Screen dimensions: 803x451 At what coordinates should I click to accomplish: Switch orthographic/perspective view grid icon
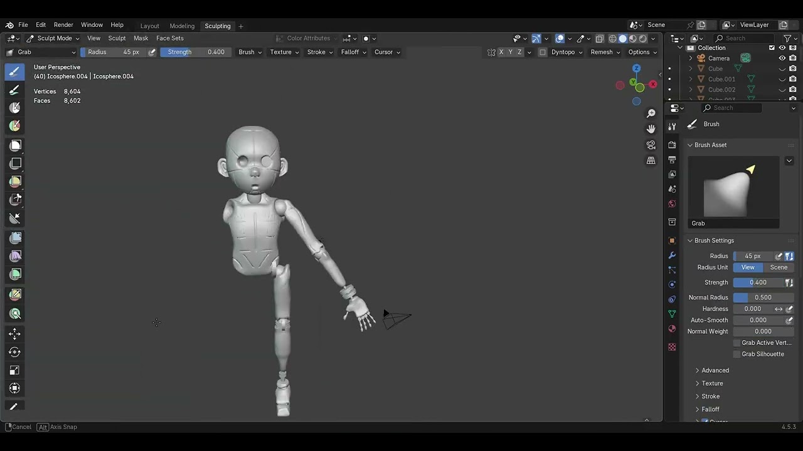651,160
